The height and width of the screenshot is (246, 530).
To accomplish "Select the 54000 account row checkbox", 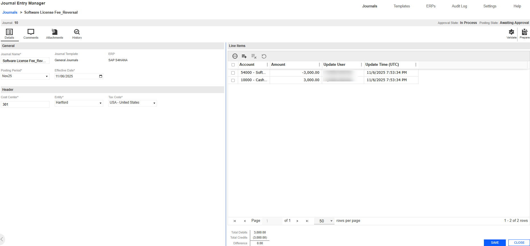I will click(x=233, y=73).
